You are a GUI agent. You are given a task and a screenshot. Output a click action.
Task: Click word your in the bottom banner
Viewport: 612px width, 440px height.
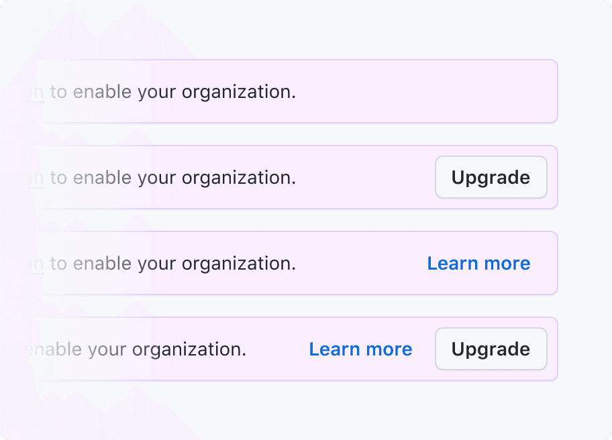coord(107,351)
